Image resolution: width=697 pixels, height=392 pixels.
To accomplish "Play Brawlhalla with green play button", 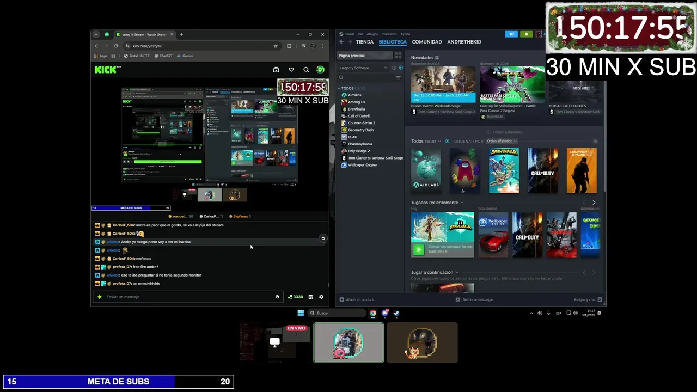I will click(x=418, y=250).
